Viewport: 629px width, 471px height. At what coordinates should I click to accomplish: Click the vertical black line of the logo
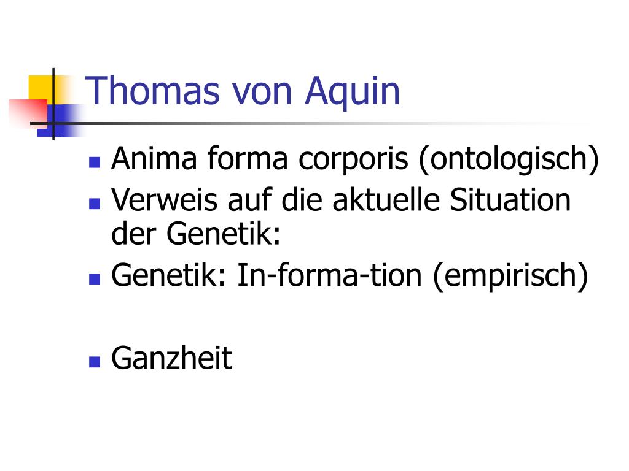click(53, 104)
